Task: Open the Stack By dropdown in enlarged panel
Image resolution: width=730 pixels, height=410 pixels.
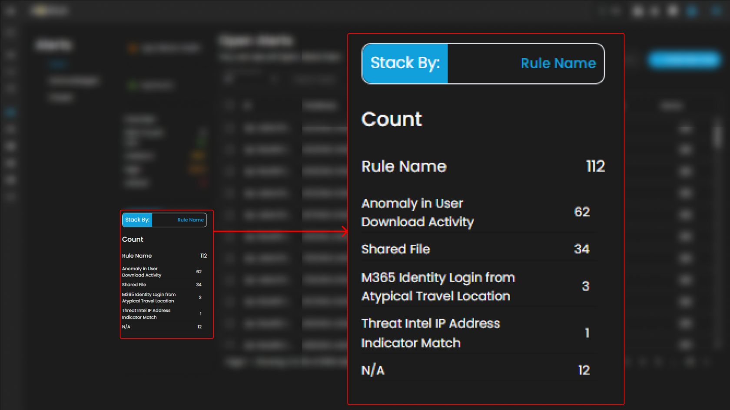Action: pyautogui.click(x=483, y=63)
